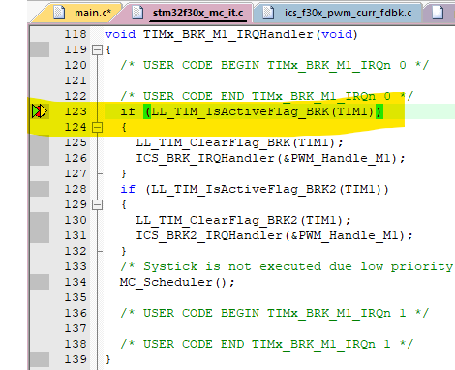Click the USER CODE END IRQn 1 comment

[266, 344]
